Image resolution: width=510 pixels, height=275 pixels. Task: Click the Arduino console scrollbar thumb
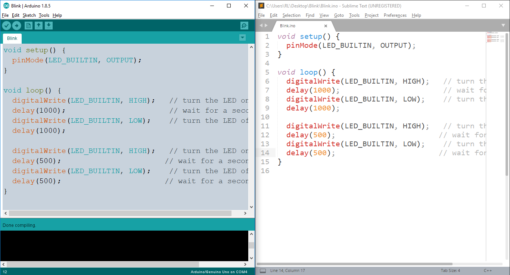click(x=251, y=245)
